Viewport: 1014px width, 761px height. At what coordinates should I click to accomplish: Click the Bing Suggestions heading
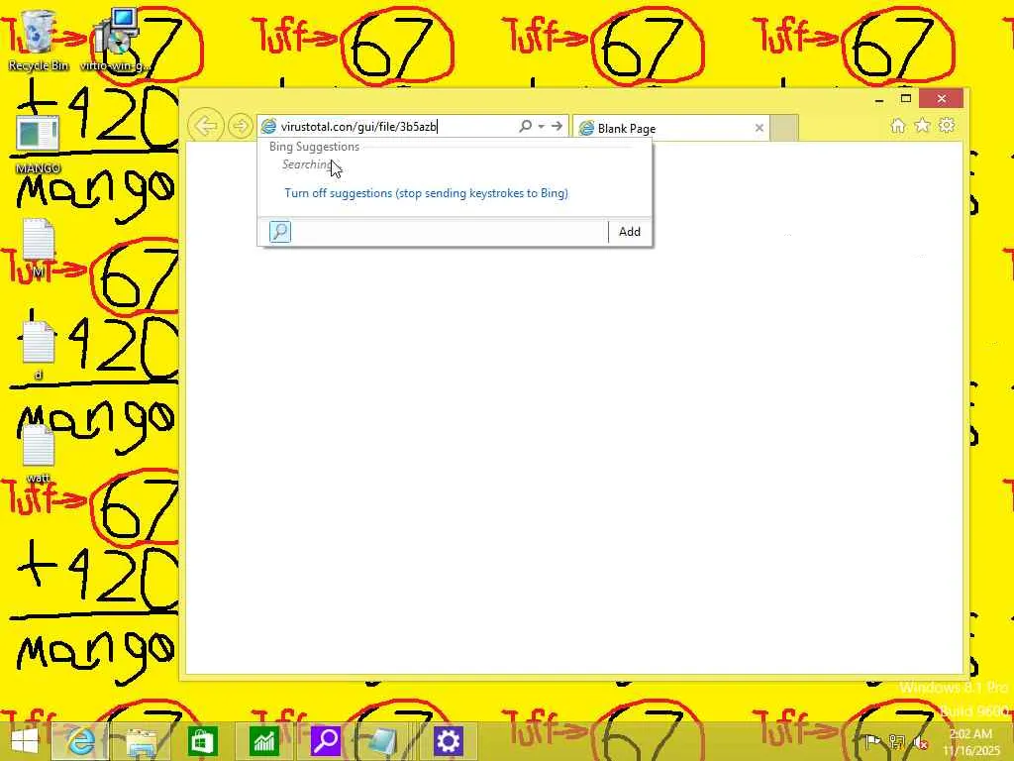[314, 147]
